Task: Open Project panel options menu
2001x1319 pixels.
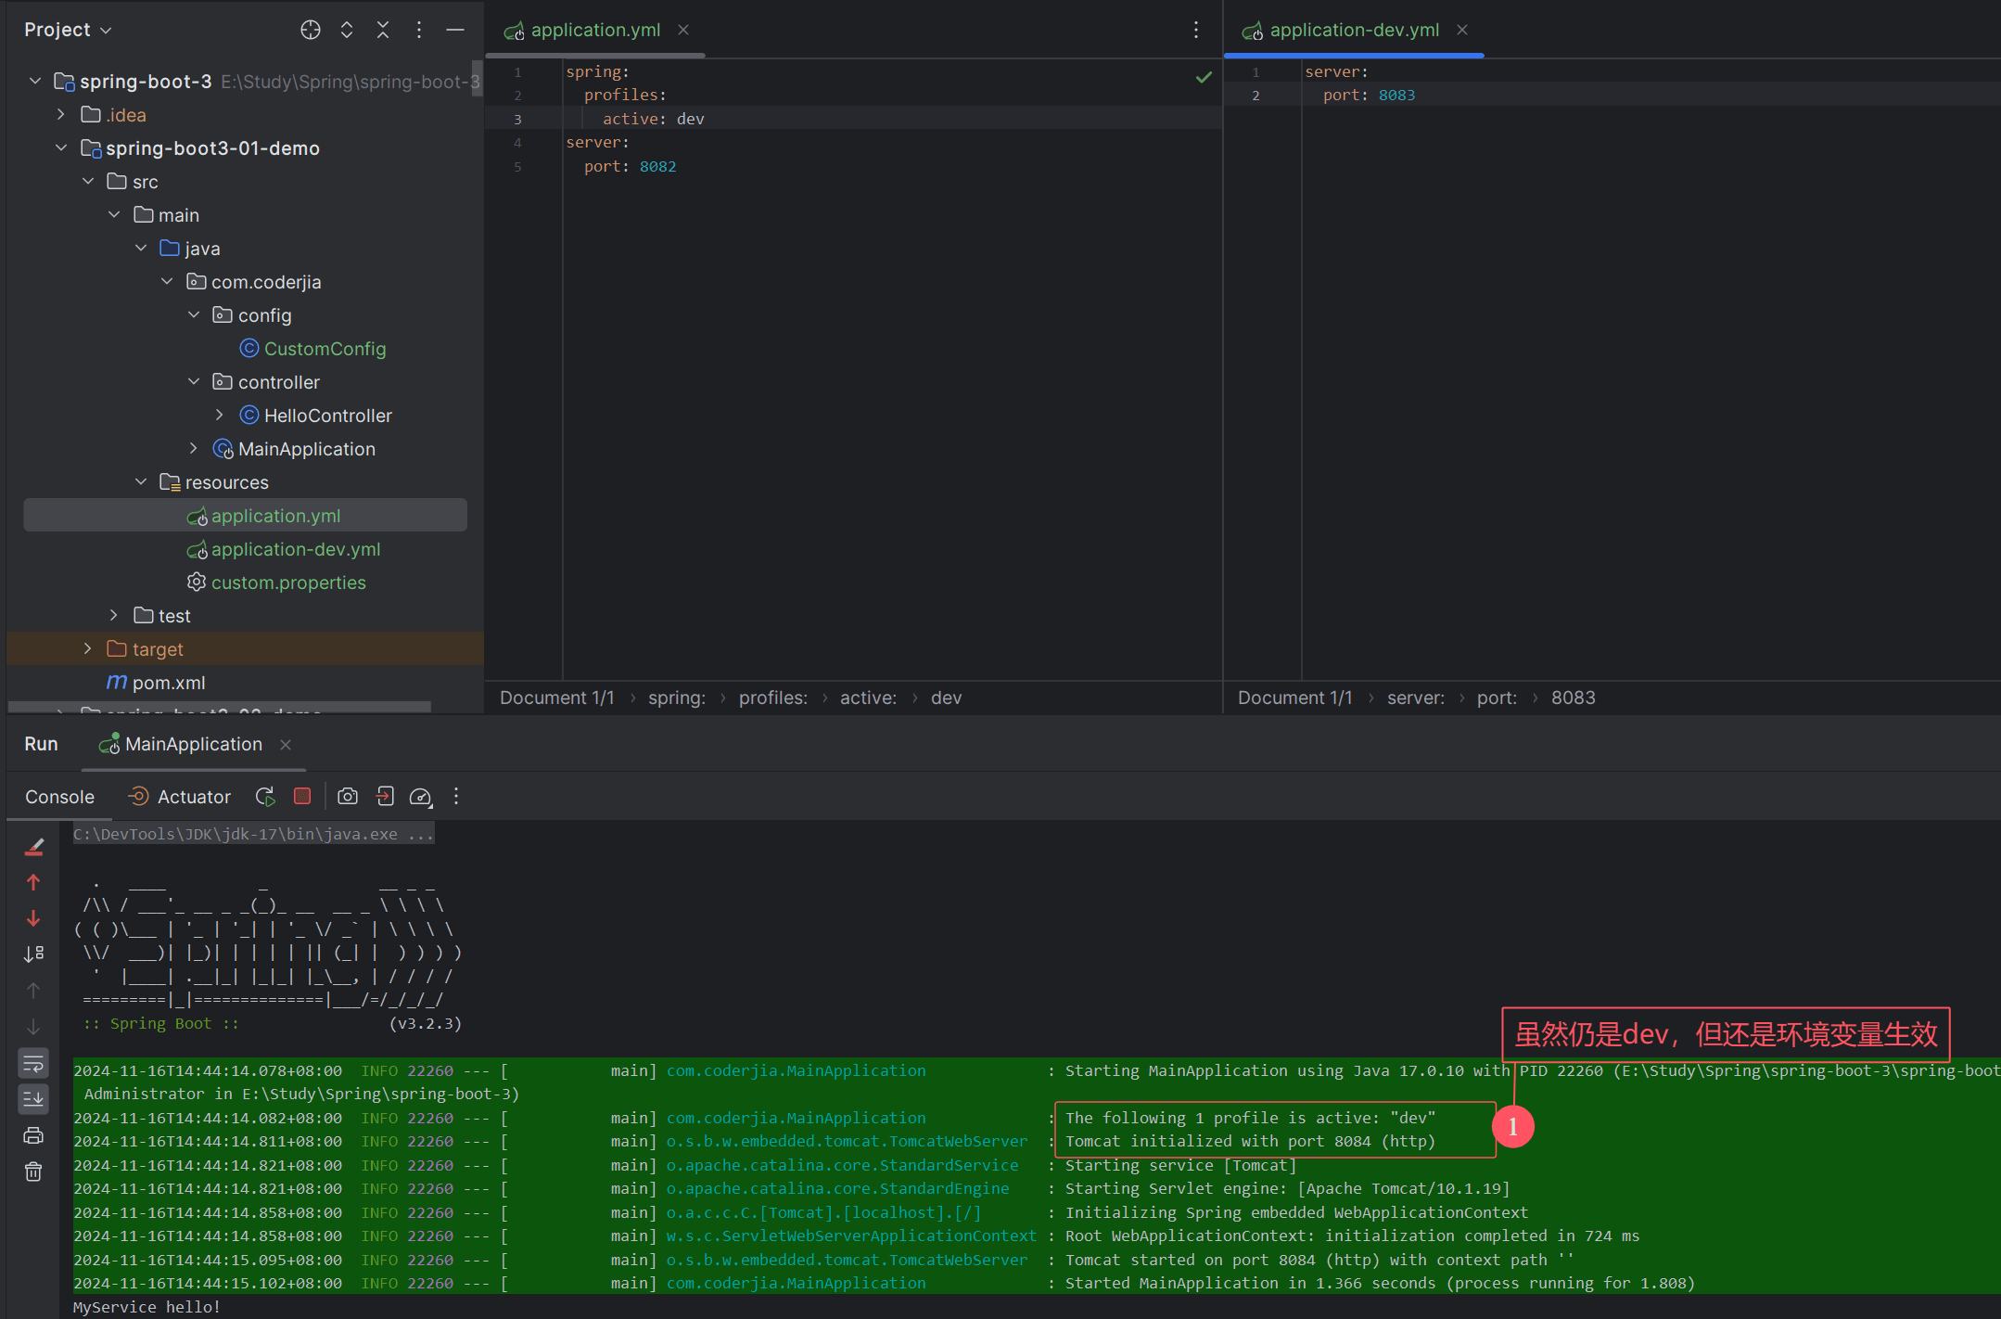Action: coord(419,30)
